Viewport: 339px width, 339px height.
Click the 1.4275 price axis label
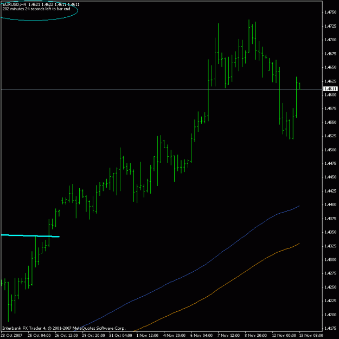330,273
